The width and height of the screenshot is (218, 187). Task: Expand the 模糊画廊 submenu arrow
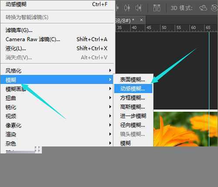click(x=110, y=88)
